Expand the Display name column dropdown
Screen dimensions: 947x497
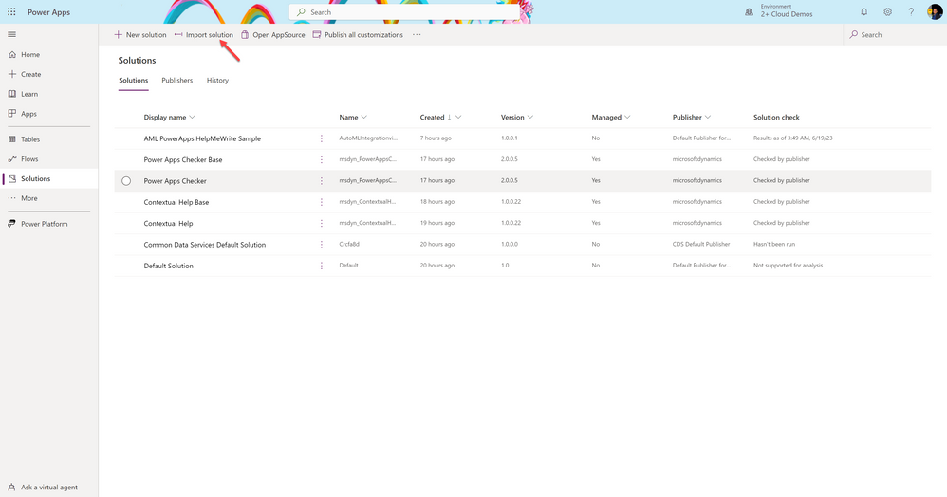(x=192, y=118)
